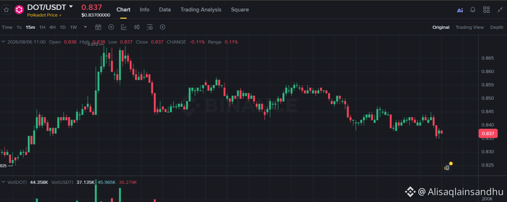Select the Time line-chart interval

pos(7,27)
